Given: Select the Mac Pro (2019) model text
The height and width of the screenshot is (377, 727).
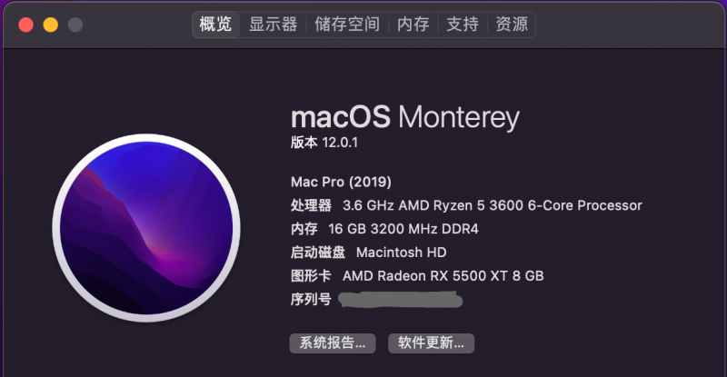Looking at the screenshot, I should (x=341, y=182).
